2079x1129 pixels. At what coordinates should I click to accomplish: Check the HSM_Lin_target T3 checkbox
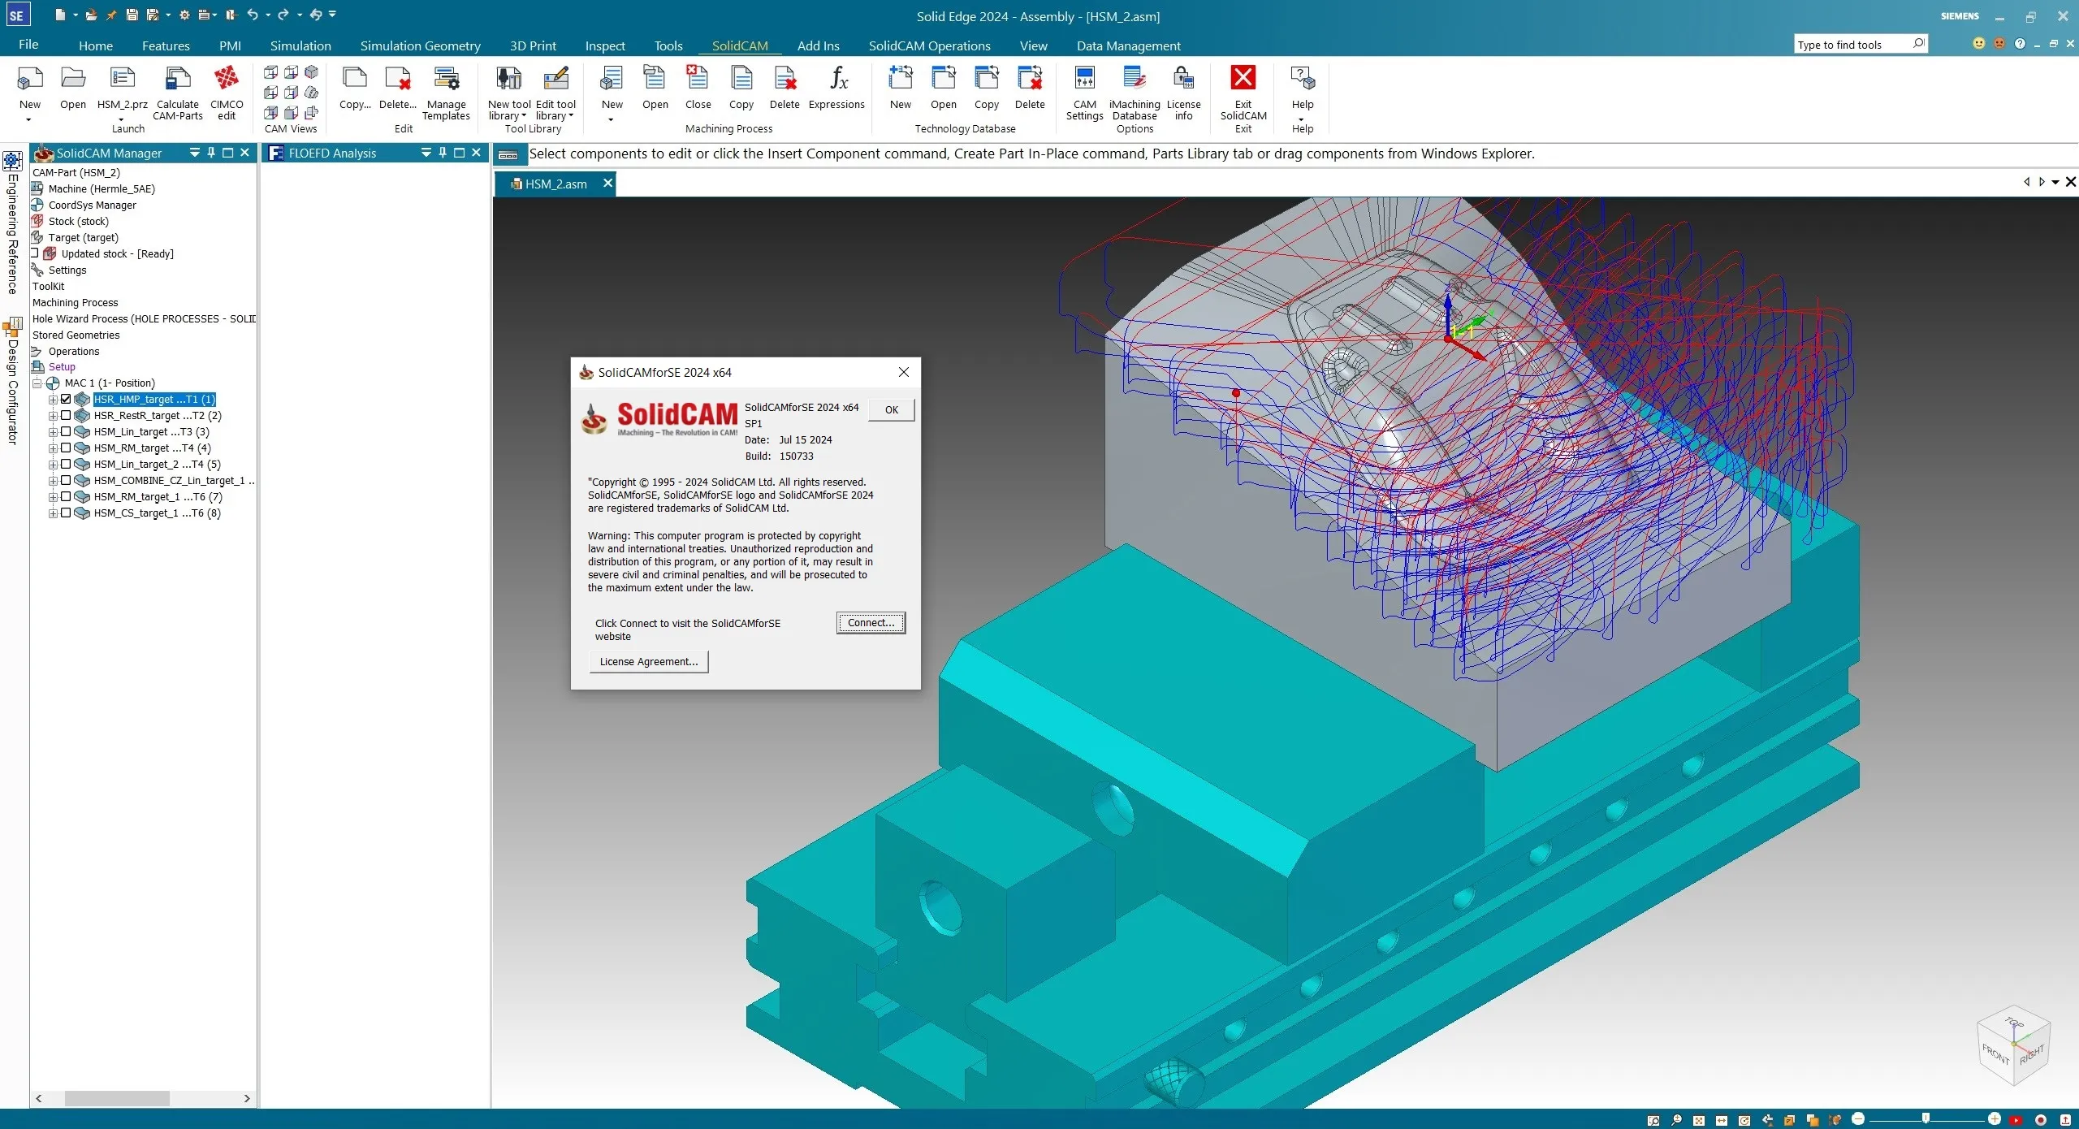(x=67, y=431)
